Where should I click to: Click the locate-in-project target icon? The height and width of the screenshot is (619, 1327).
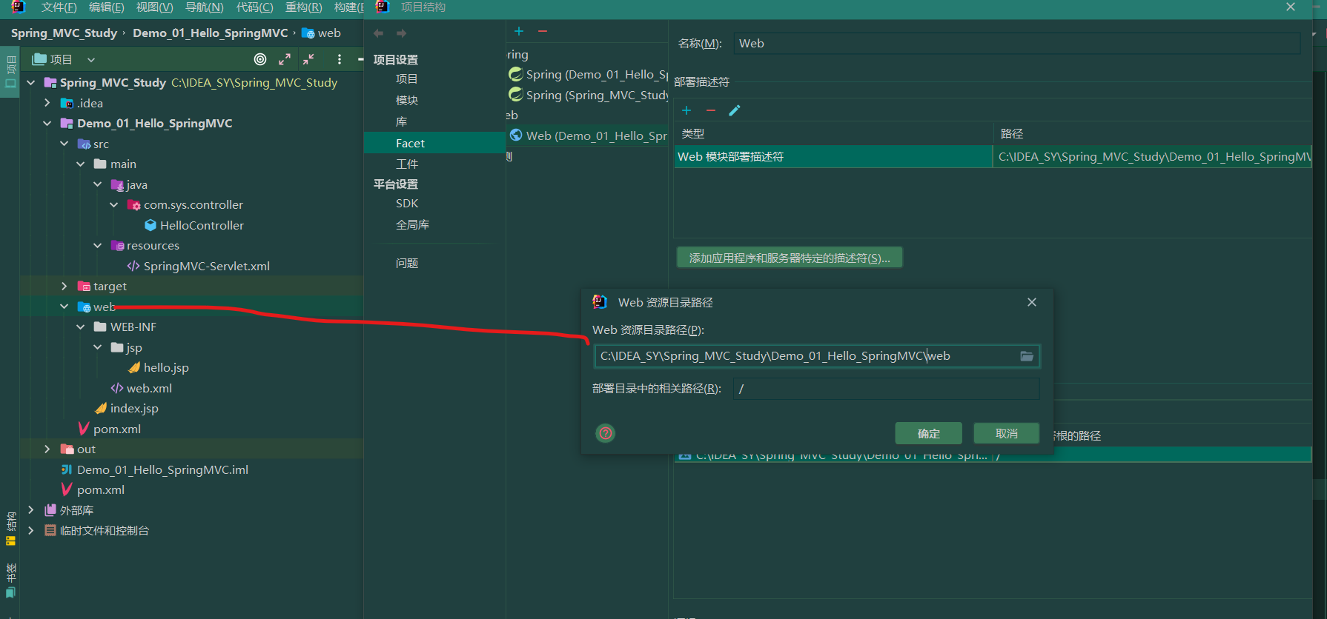pos(260,59)
